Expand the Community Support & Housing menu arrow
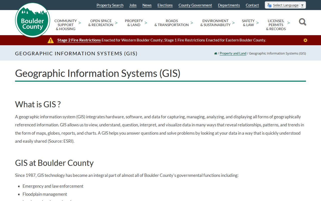This screenshot has height=201, width=321. click(x=79, y=23)
